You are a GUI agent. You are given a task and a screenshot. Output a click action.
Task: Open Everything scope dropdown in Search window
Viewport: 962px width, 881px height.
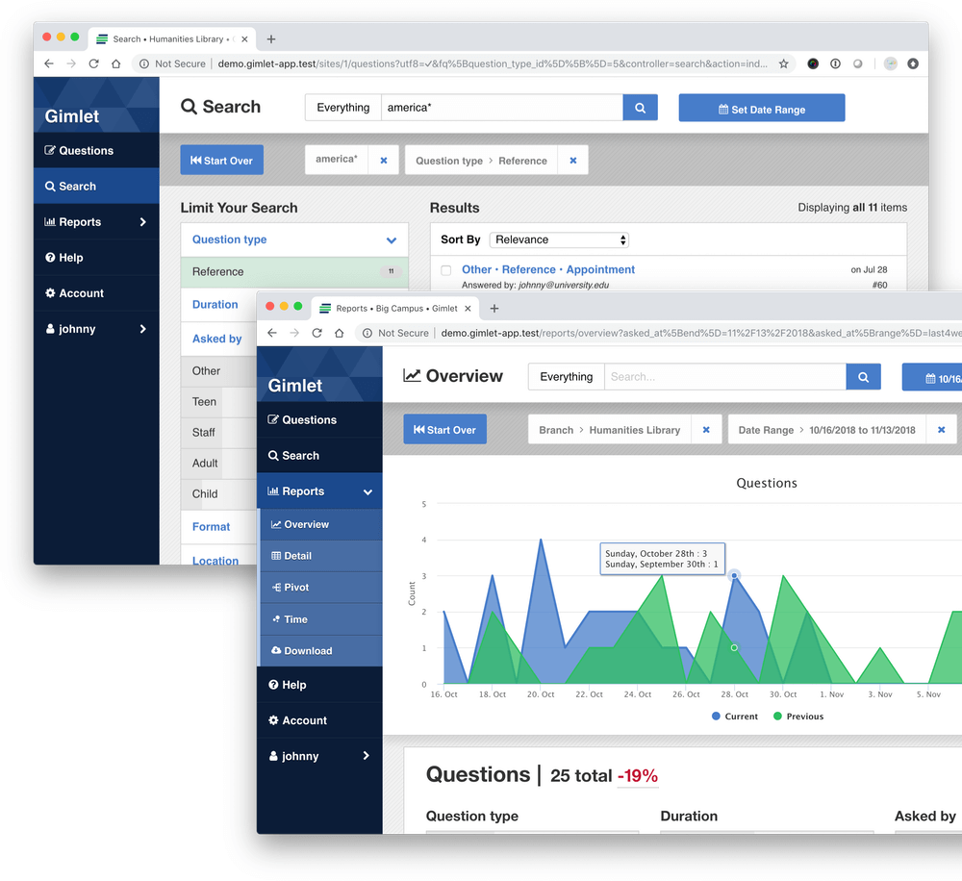pyautogui.click(x=343, y=108)
